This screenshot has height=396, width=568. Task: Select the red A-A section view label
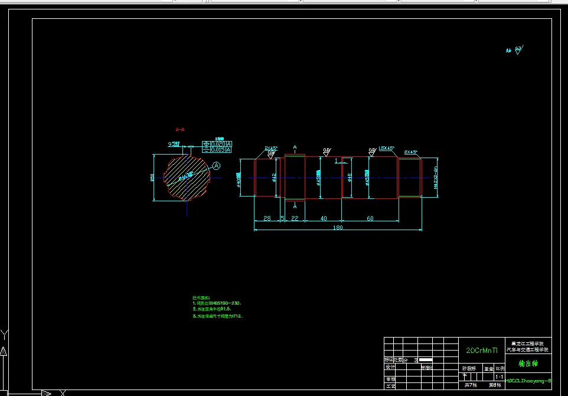(180, 129)
